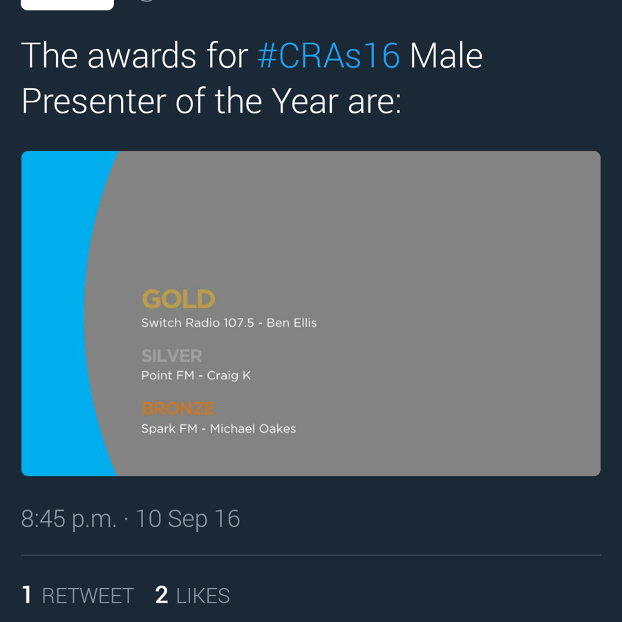Screen dimensions: 622x622
Task: Click the Switch Radio 107.5 - Ben Ellis line
Action: coord(229,323)
